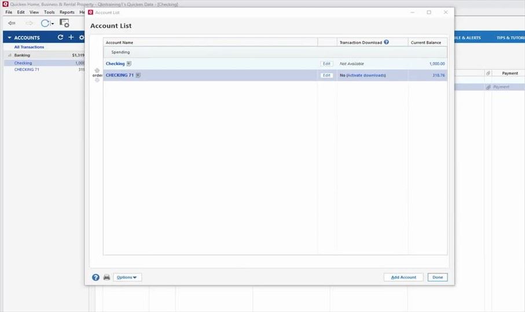Click the printer icon in Account List

(107, 277)
